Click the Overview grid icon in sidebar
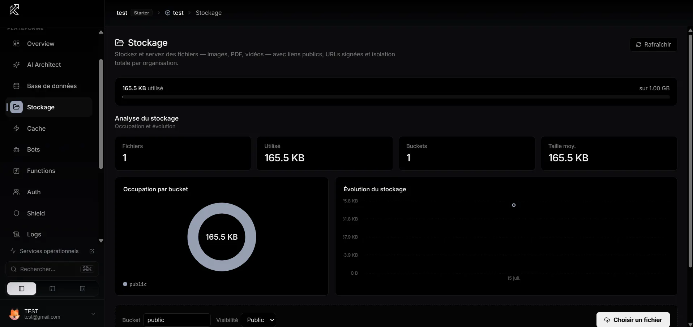The image size is (693, 327). [x=16, y=44]
